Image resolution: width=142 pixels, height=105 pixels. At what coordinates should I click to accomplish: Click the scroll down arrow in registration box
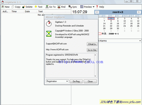(x=95, y=76)
